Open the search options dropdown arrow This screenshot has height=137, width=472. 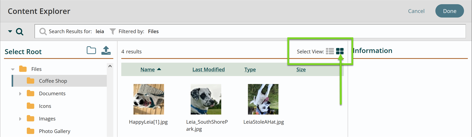[10, 31]
